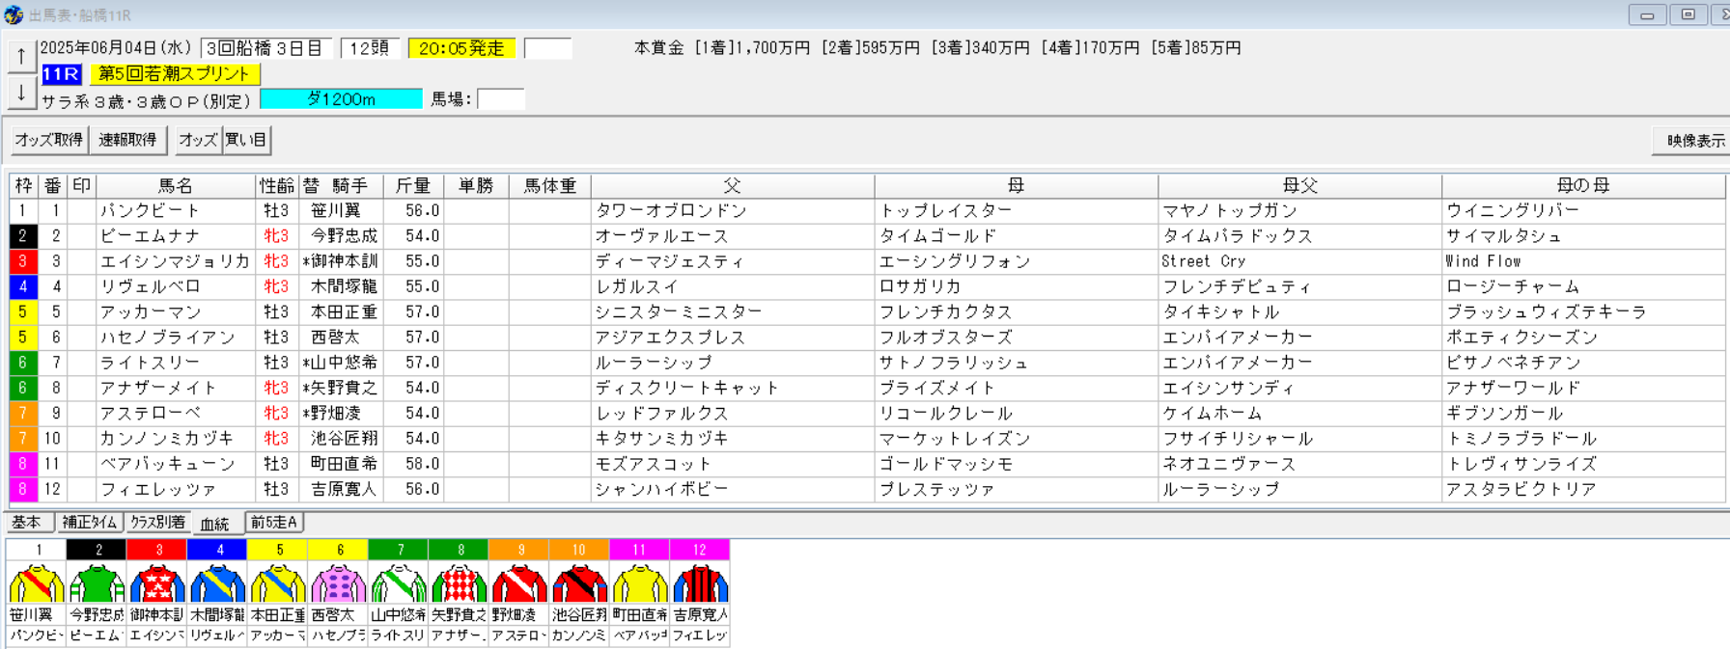
Task: Click the 速報取得 button
Action: [127, 140]
